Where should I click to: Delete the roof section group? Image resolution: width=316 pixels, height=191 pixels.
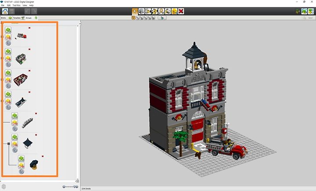(29, 92)
